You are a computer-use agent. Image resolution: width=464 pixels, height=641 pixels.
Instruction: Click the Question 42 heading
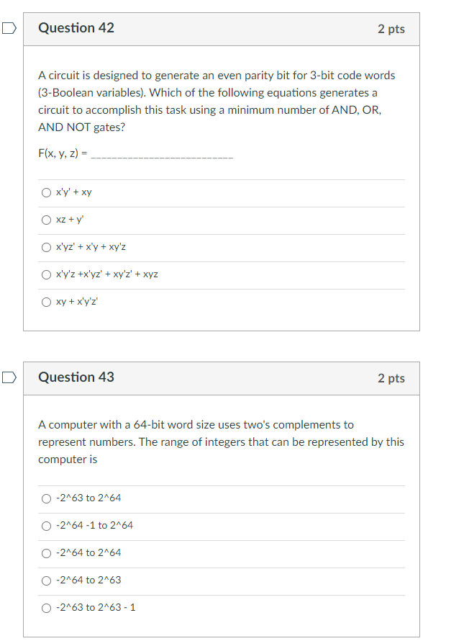pyautogui.click(x=76, y=28)
